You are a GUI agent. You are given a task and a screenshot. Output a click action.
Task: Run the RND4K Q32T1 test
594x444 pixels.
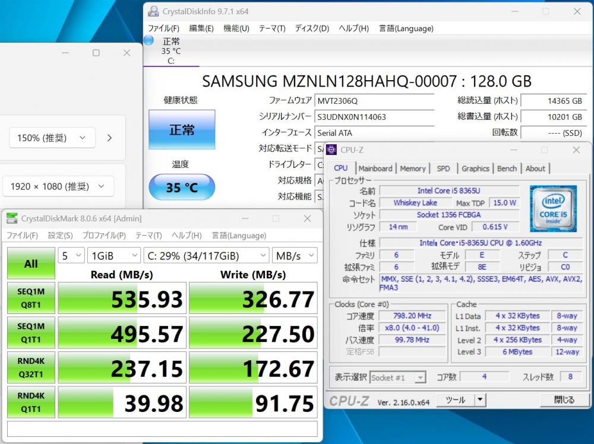(31, 367)
